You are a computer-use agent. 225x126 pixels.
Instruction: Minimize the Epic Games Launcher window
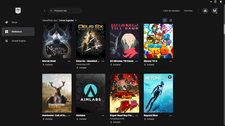click(x=211, y=2)
